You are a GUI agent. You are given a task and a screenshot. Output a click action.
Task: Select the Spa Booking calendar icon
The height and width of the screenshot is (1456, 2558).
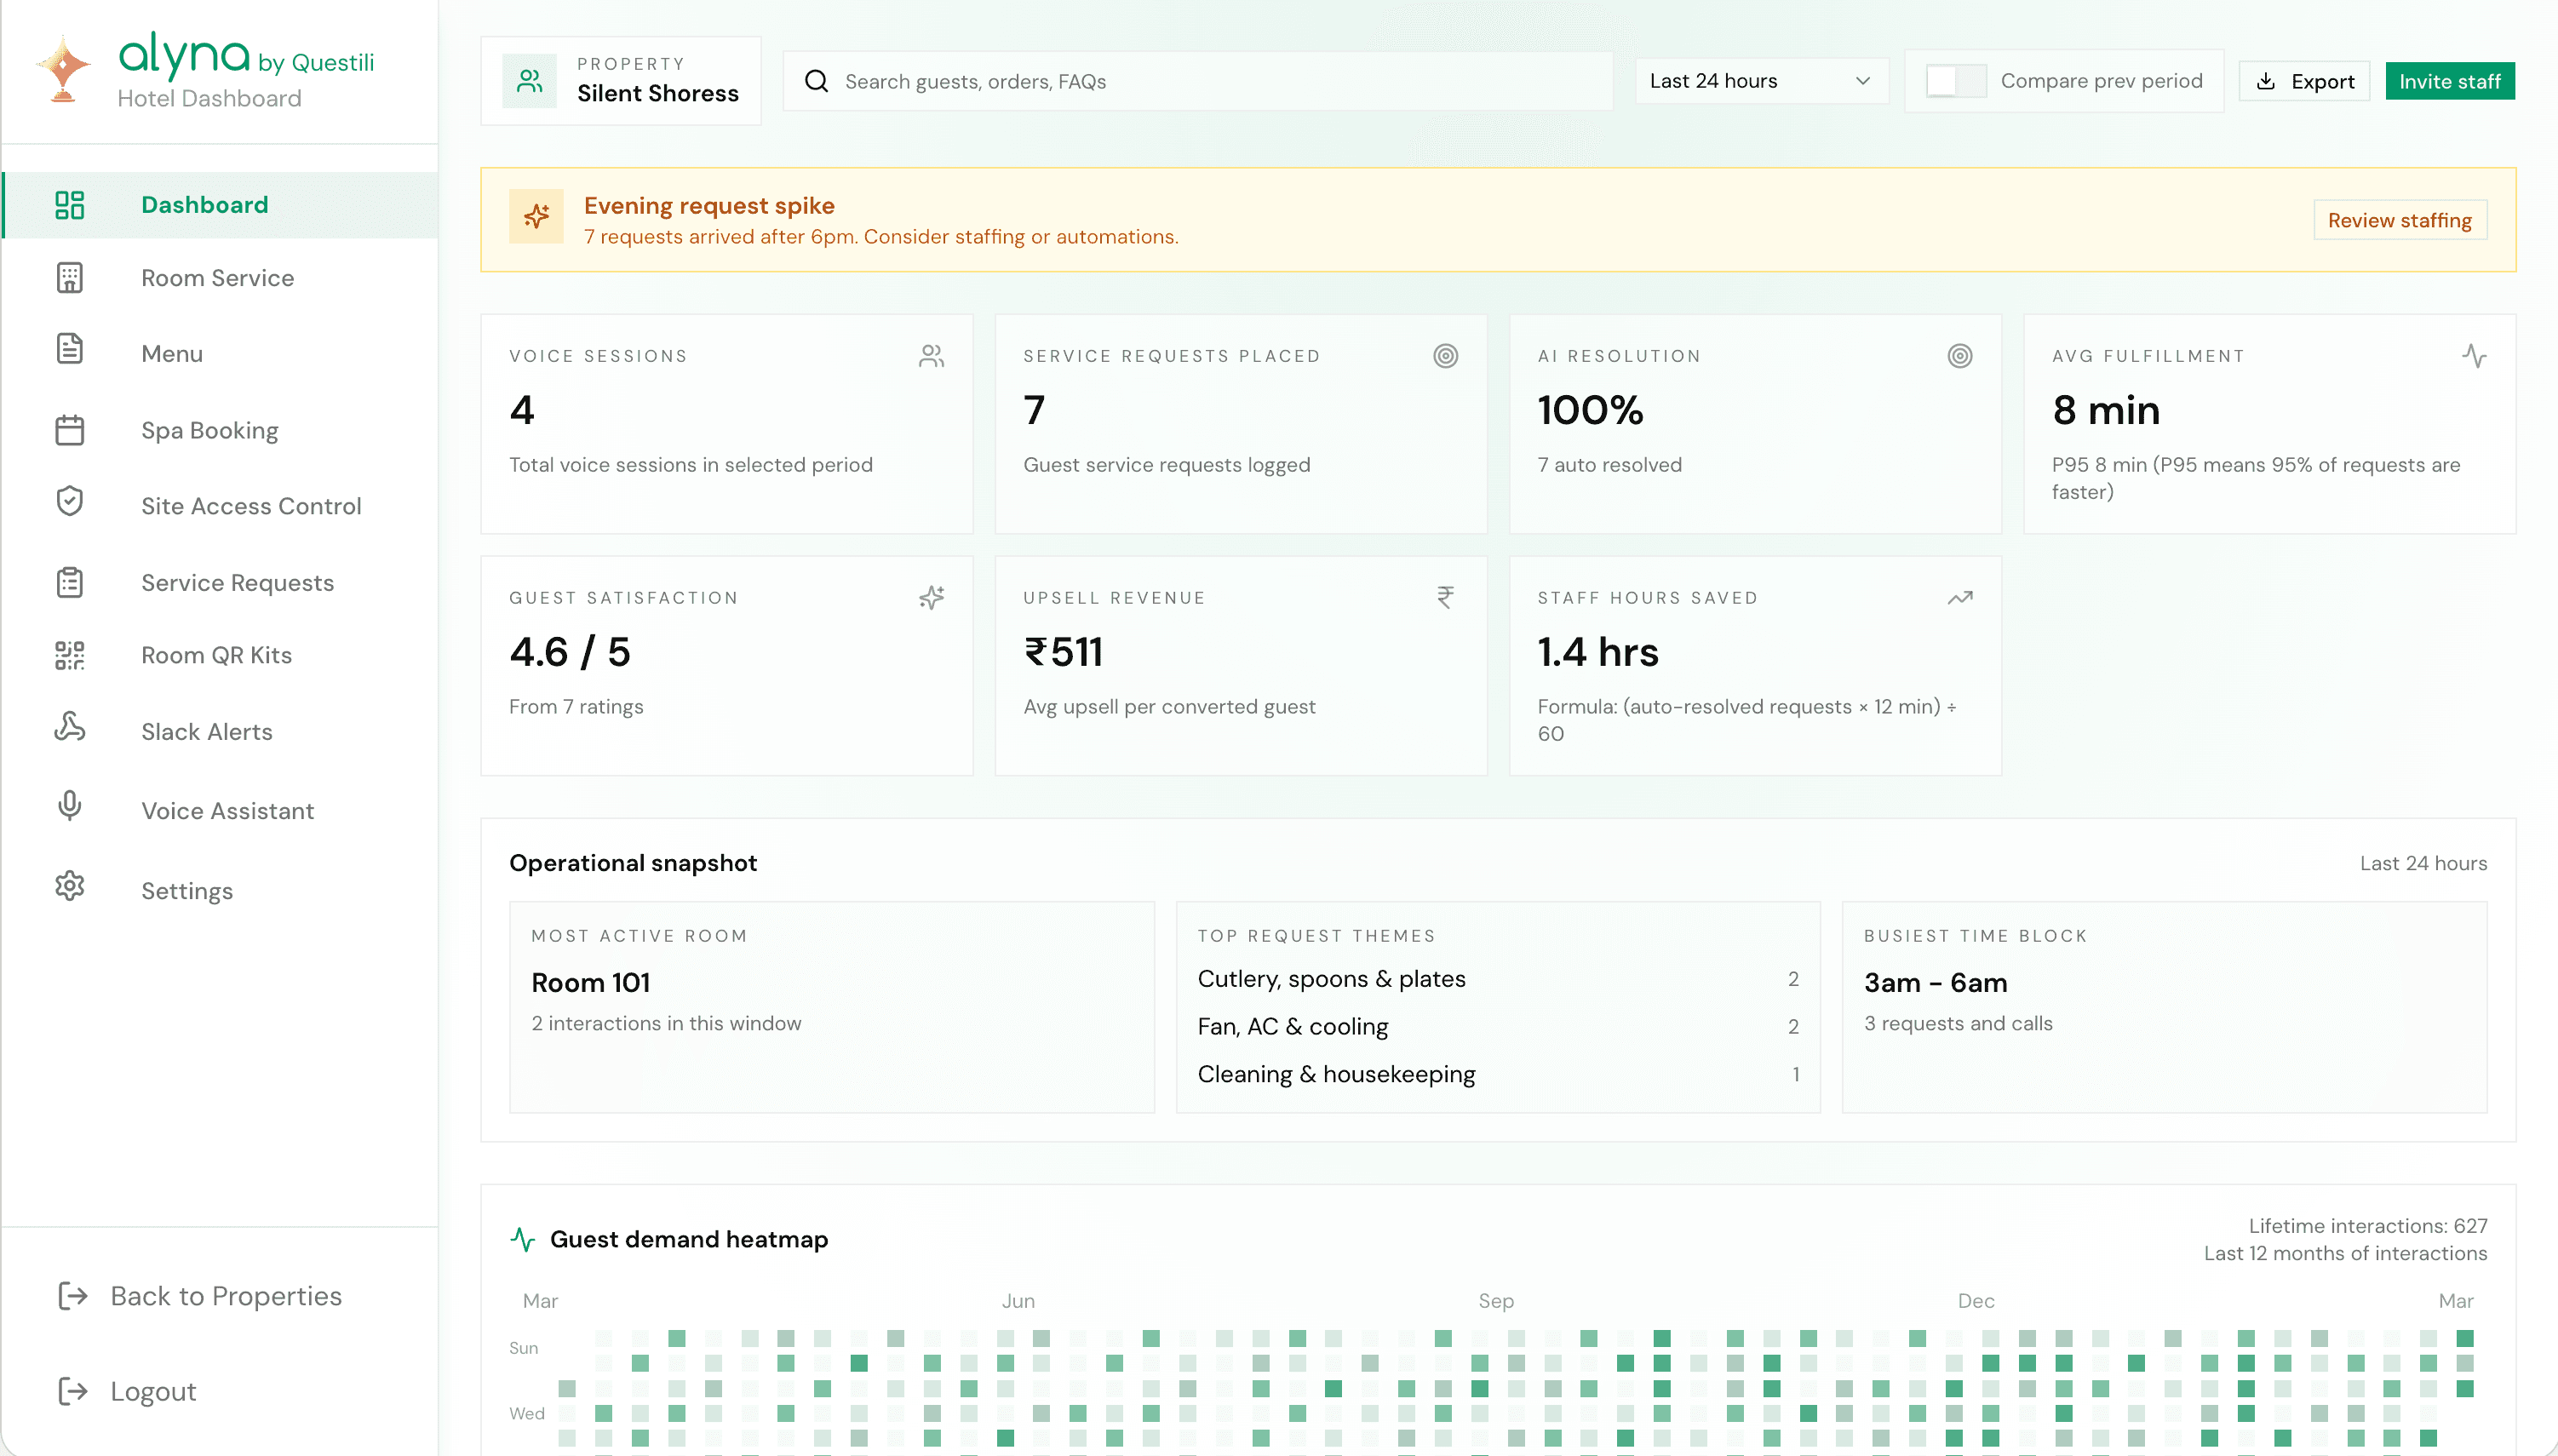tap(69, 430)
